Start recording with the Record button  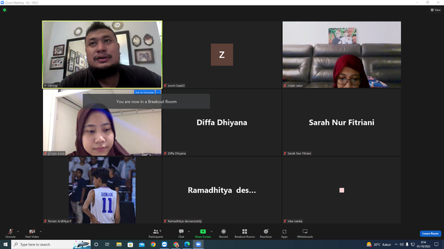(x=223, y=233)
